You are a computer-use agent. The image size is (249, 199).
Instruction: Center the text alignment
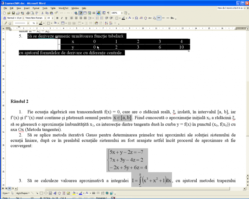click(x=76, y=18)
